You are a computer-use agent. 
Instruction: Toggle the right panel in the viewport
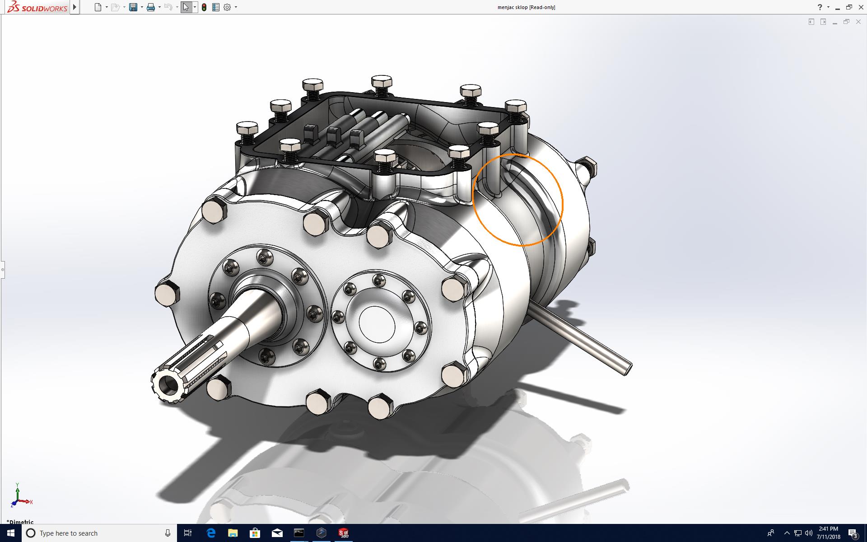click(823, 22)
